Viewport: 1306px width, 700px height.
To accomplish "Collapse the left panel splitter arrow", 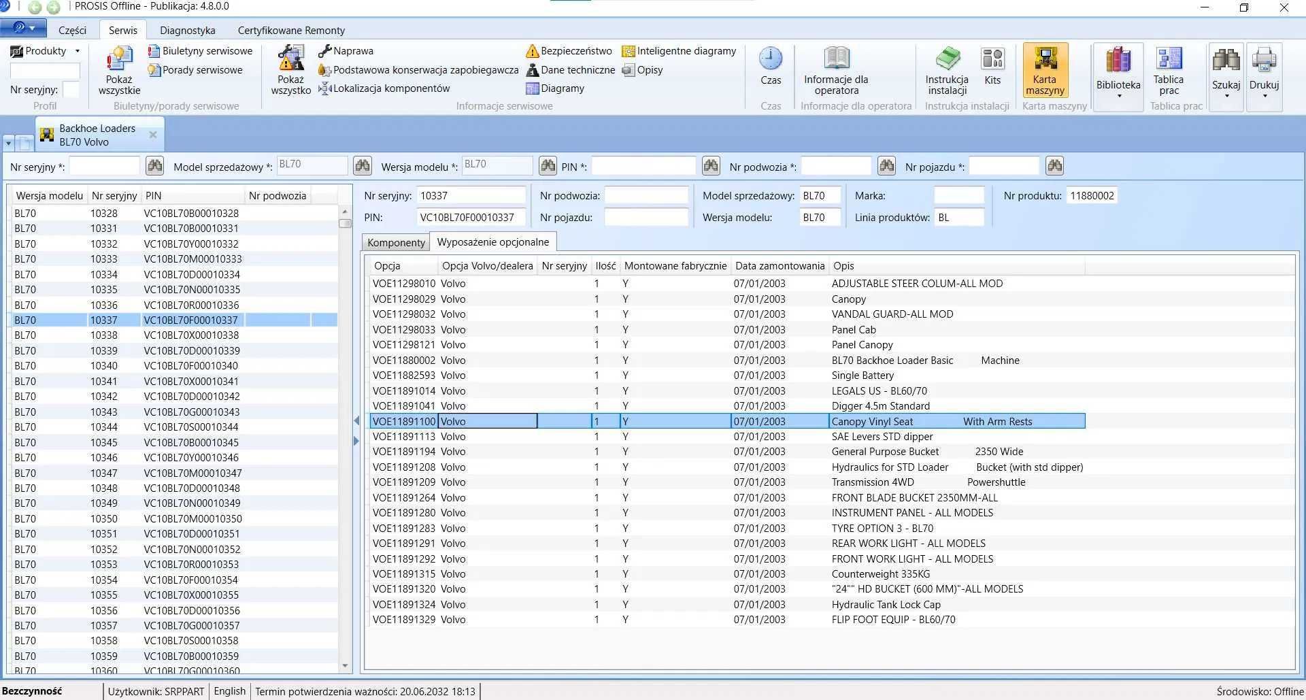I will pyautogui.click(x=356, y=421).
